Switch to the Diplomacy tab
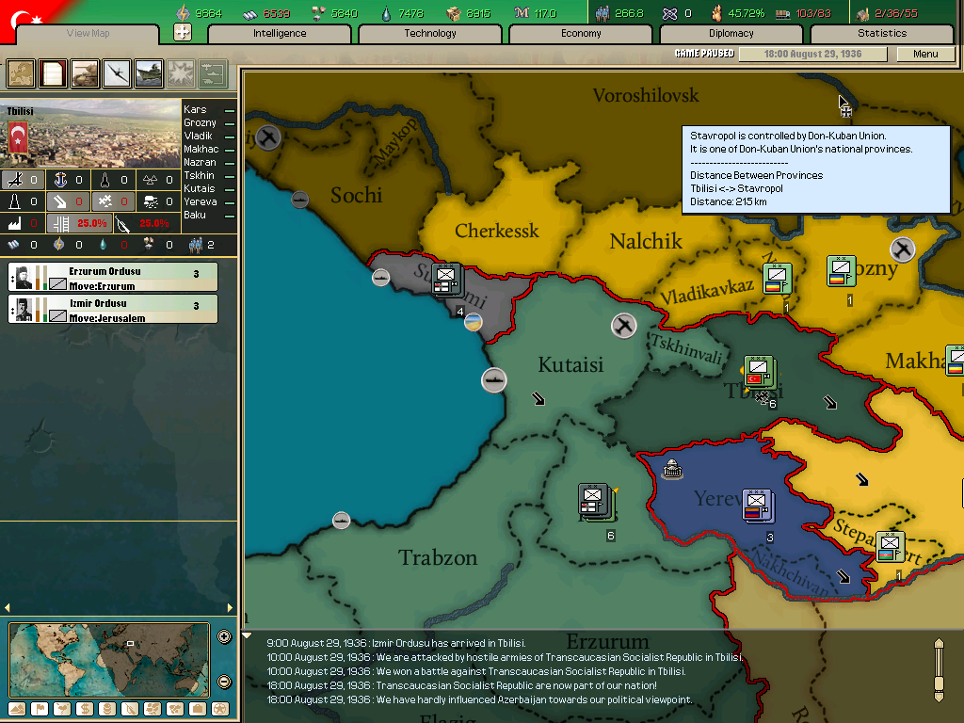The width and height of the screenshot is (964, 723). tap(731, 34)
